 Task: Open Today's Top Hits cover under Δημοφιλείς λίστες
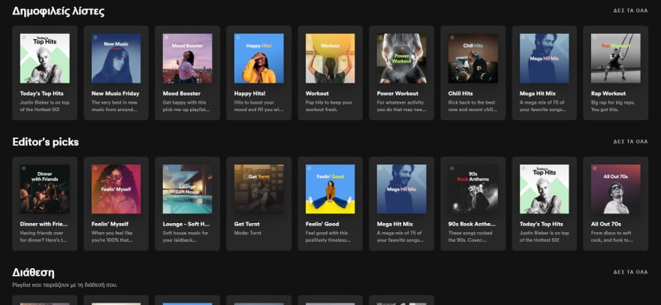(x=44, y=58)
